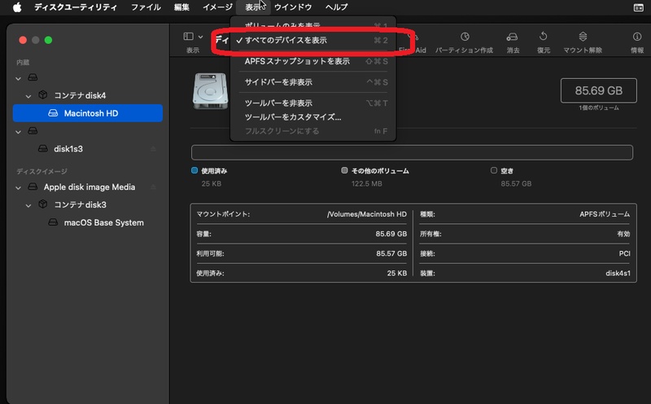Open the 編集 menu
This screenshot has height=404, width=651.
pyautogui.click(x=181, y=7)
